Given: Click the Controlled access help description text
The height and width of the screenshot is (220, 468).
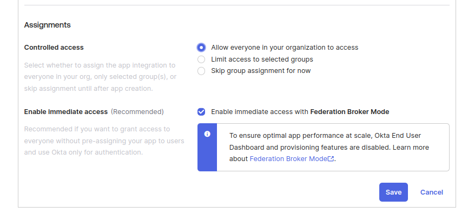Looking at the screenshot, I should click(x=100, y=77).
